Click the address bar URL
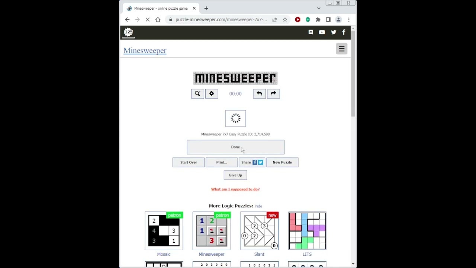 click(x=221, y=19)
